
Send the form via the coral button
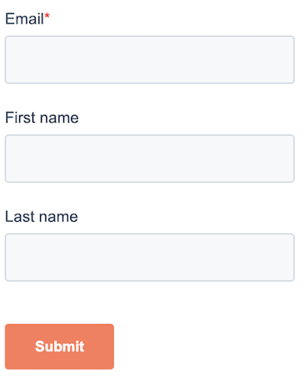coord(59,347)
